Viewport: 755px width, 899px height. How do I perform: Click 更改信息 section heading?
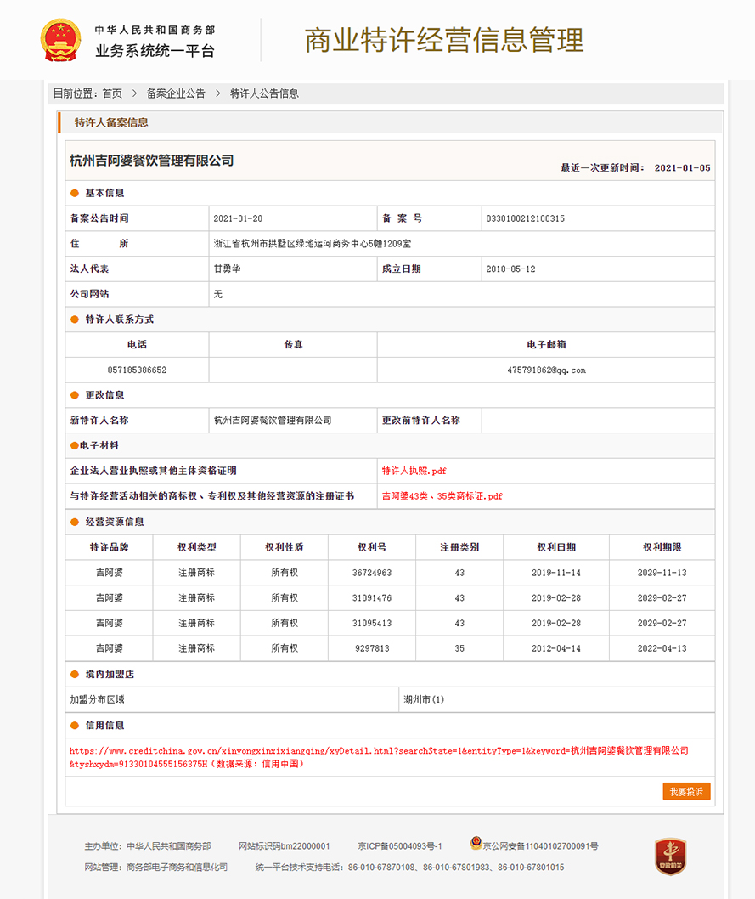click(104, 395)
